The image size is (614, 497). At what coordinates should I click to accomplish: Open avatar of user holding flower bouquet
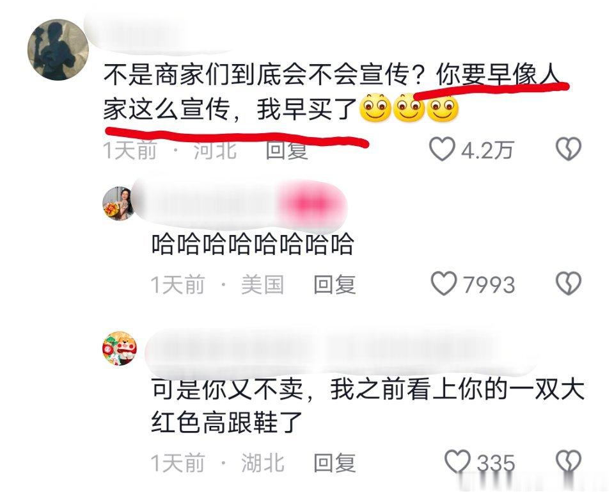tap(119, 203)
